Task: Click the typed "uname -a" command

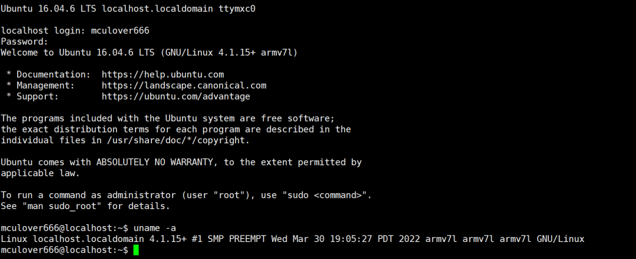Action: (155, 228)
